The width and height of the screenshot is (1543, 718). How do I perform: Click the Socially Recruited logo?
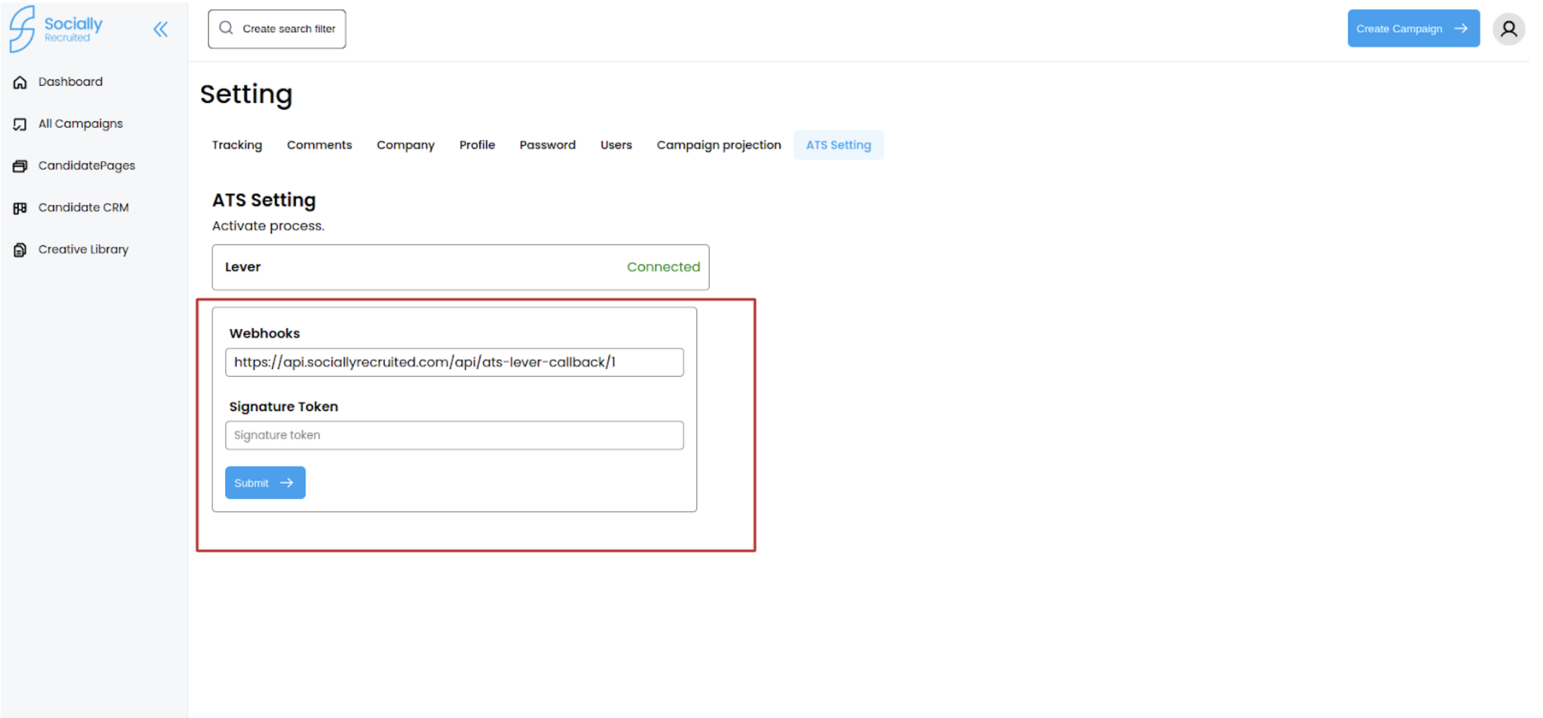pos(56,29)
